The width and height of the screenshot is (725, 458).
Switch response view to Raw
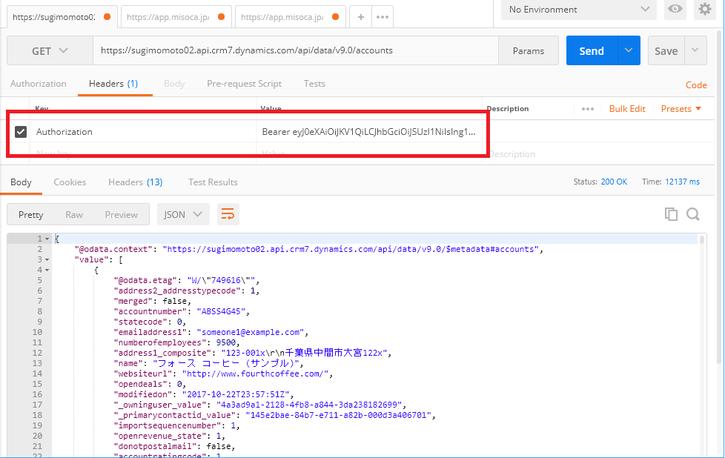pyautogui.click(x=74, y=214)
